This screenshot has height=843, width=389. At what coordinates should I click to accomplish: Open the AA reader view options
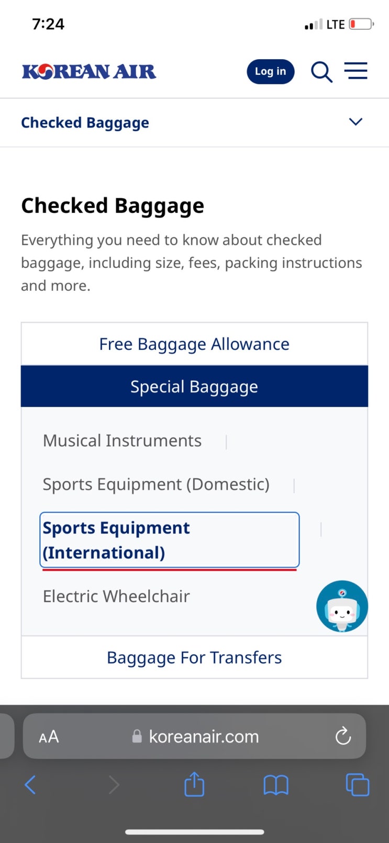click(49, 737)
